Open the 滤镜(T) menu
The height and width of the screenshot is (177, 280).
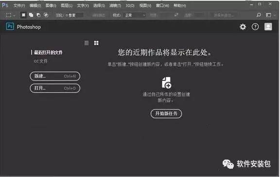115,6
